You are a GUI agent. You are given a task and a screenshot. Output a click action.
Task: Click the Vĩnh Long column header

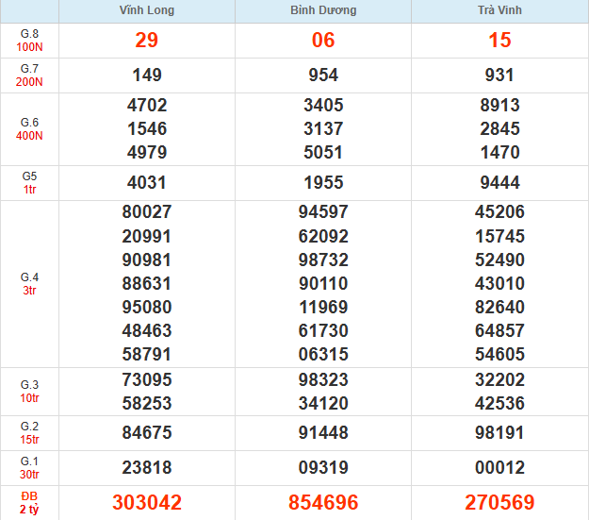[147, 10]
